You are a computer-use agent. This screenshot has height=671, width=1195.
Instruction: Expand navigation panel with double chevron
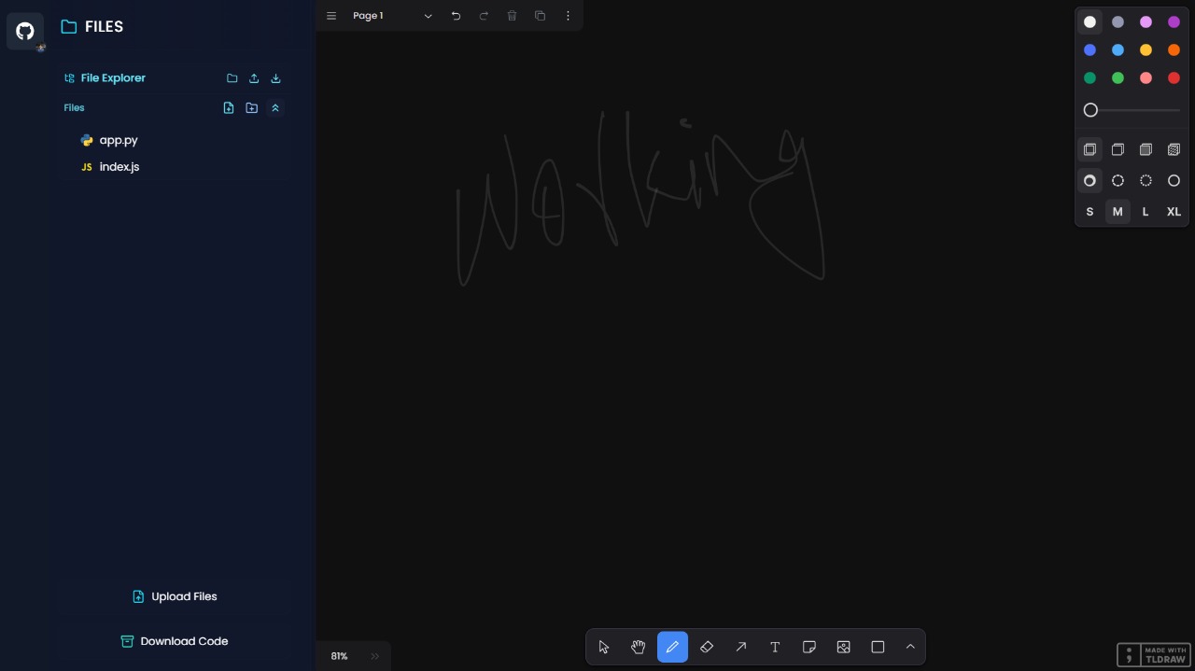click(x=375, y=656)
